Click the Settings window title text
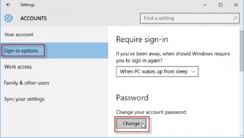The height and width of the screenshot is (138, 244). pyautogui.click(x=27, y=5)
